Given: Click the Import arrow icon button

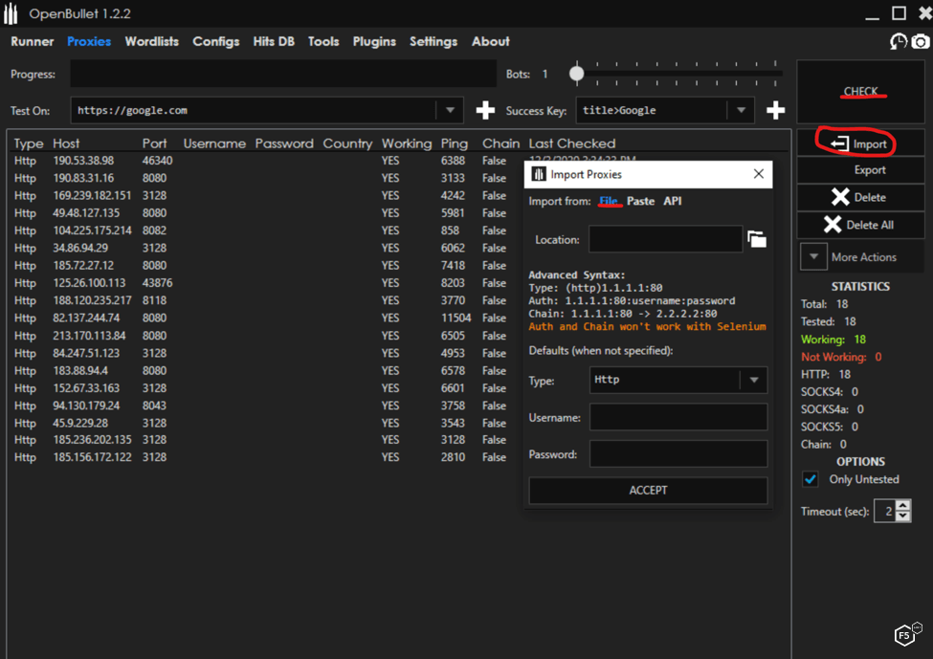Looking at the screenshot, I should click(x=840, y=143).
